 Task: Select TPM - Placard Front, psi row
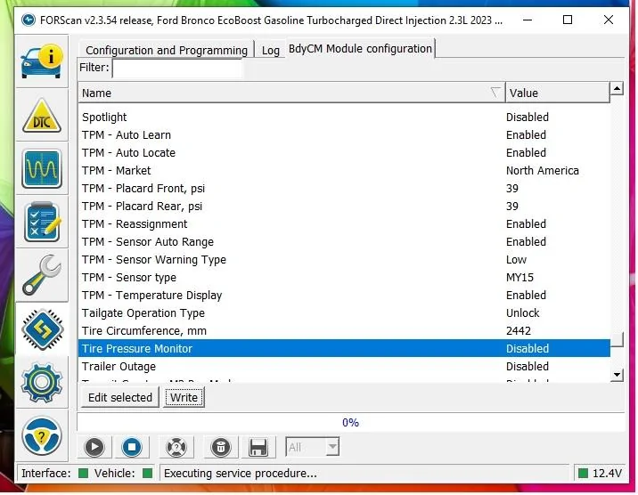[x=344, y=189]
